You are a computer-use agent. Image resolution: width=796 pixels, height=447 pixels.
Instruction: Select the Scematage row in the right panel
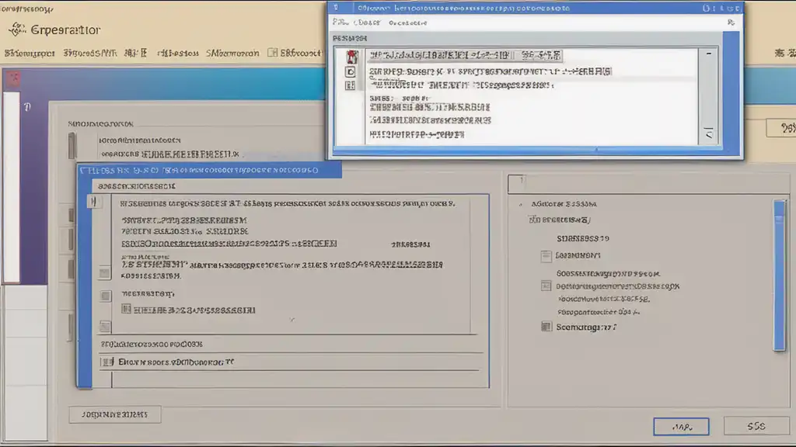586,327
